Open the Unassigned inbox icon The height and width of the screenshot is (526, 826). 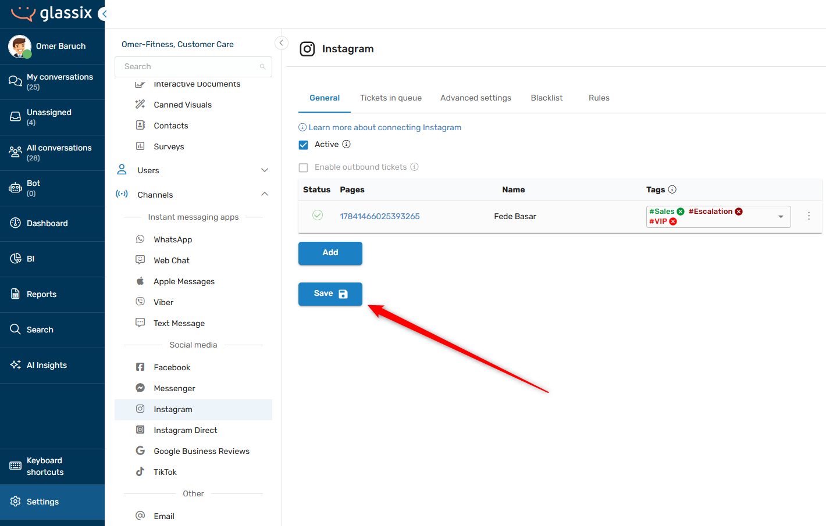click(x=15, y=117)
